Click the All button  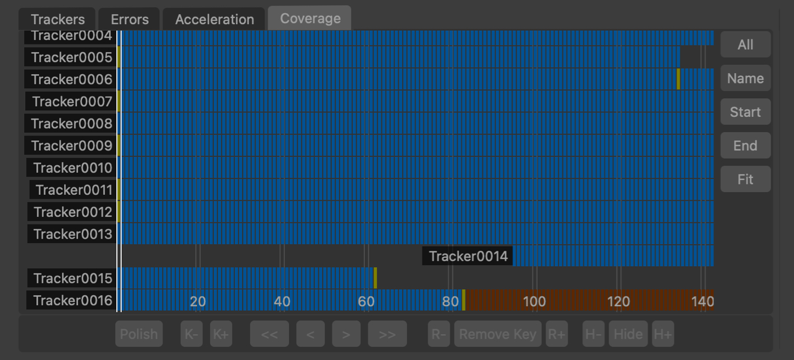tap(745, 44)
